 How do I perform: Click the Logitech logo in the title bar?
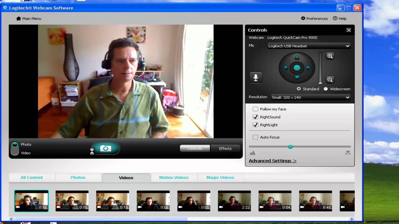pos(5,7)
